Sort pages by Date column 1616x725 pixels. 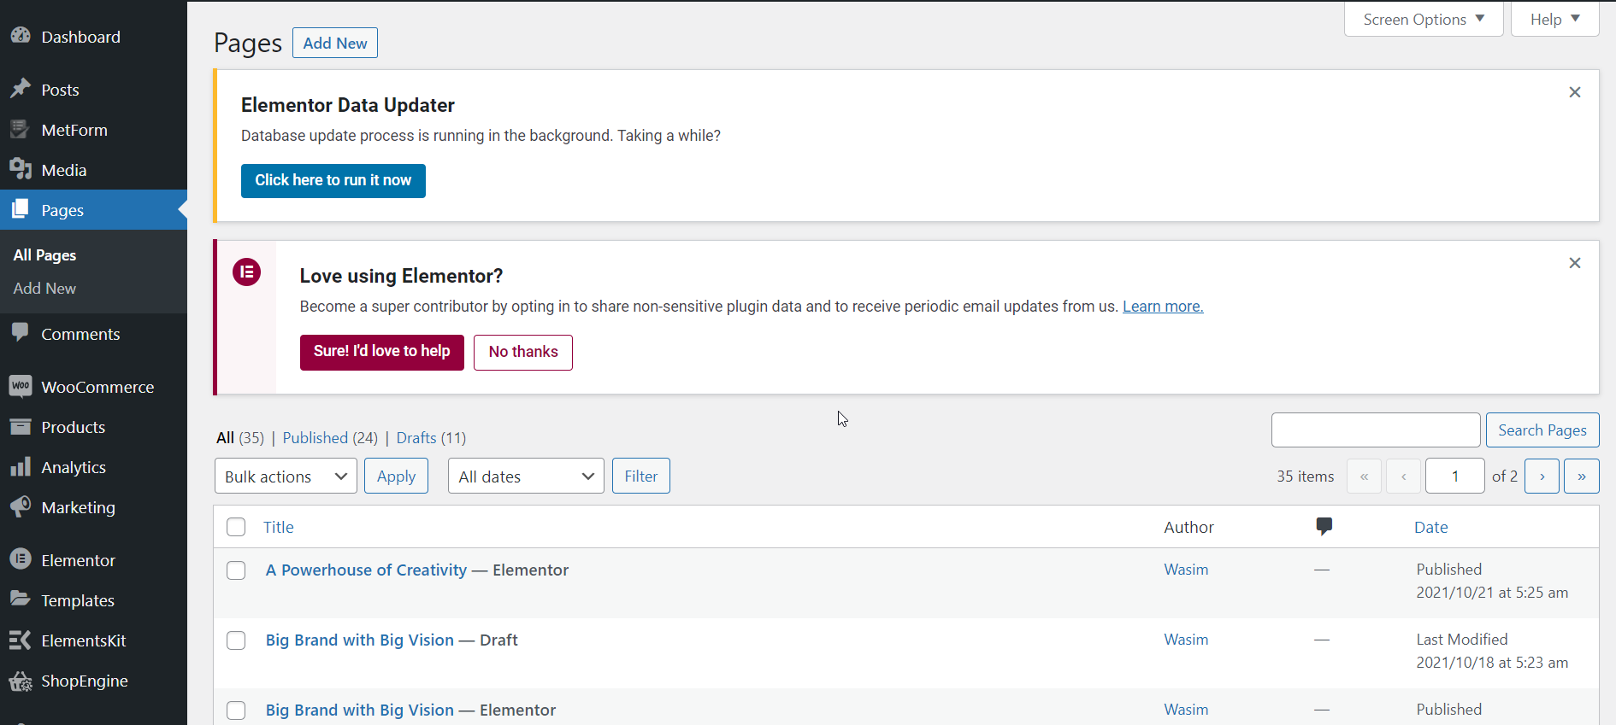click(1431, 527)
